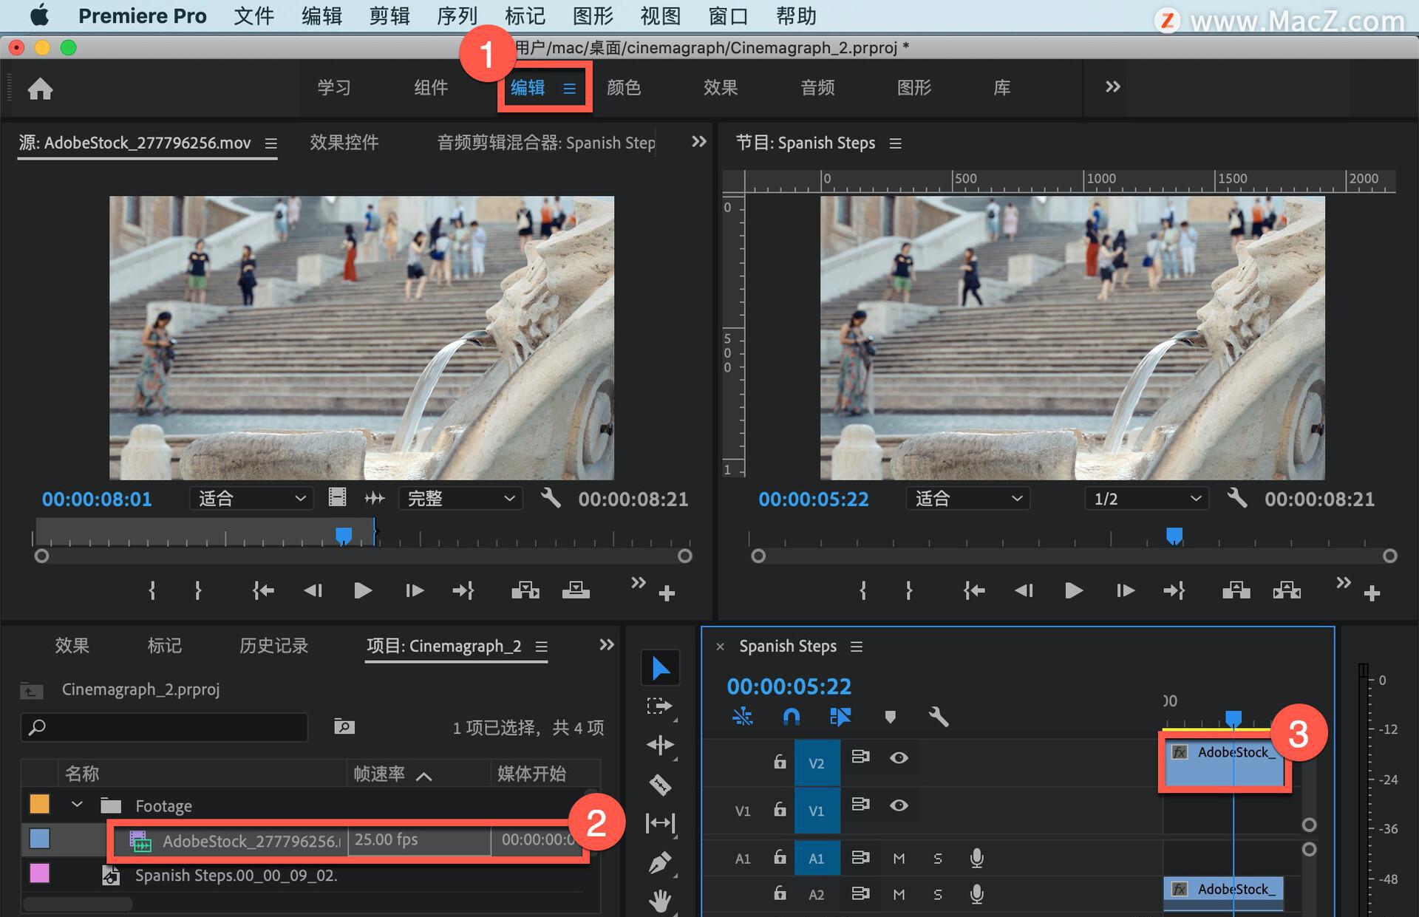Add marker in timeline
The width and height of the screenshot is (1419, 917).
coord(890,716)
